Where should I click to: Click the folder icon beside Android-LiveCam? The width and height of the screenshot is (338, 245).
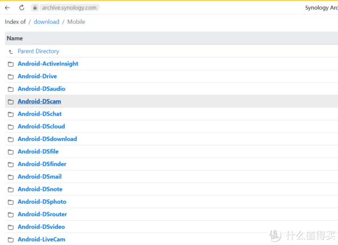tap(11, 240)
